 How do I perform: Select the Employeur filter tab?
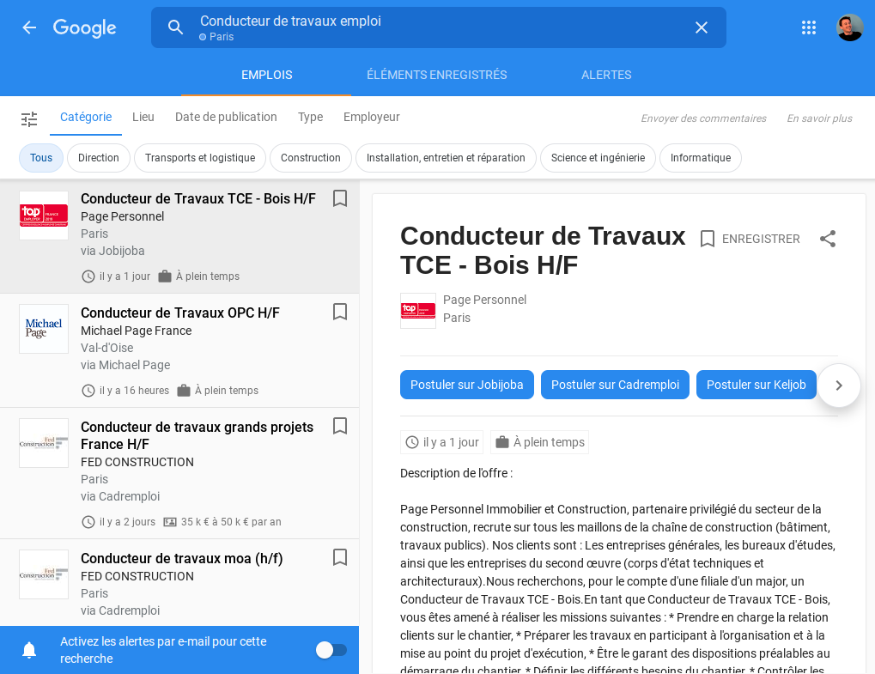click(x=372, y=117)
